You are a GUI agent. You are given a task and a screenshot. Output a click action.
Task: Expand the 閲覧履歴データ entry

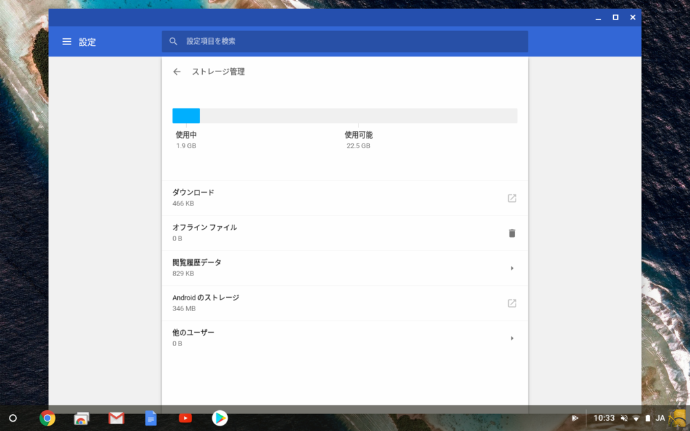click(512, 268)
